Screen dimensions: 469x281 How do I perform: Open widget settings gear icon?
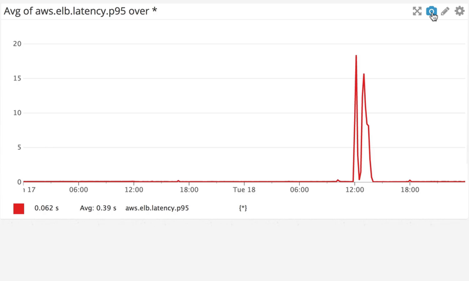(460, 11)
